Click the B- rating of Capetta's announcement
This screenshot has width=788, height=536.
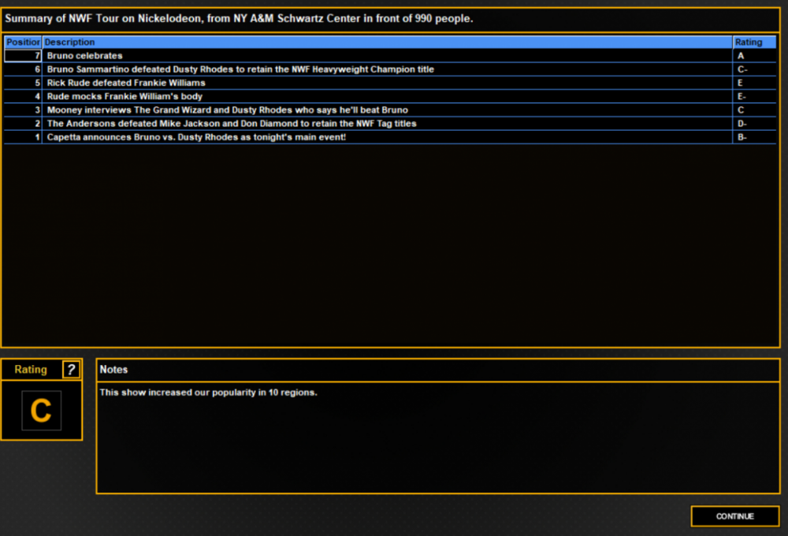[742, 137]
